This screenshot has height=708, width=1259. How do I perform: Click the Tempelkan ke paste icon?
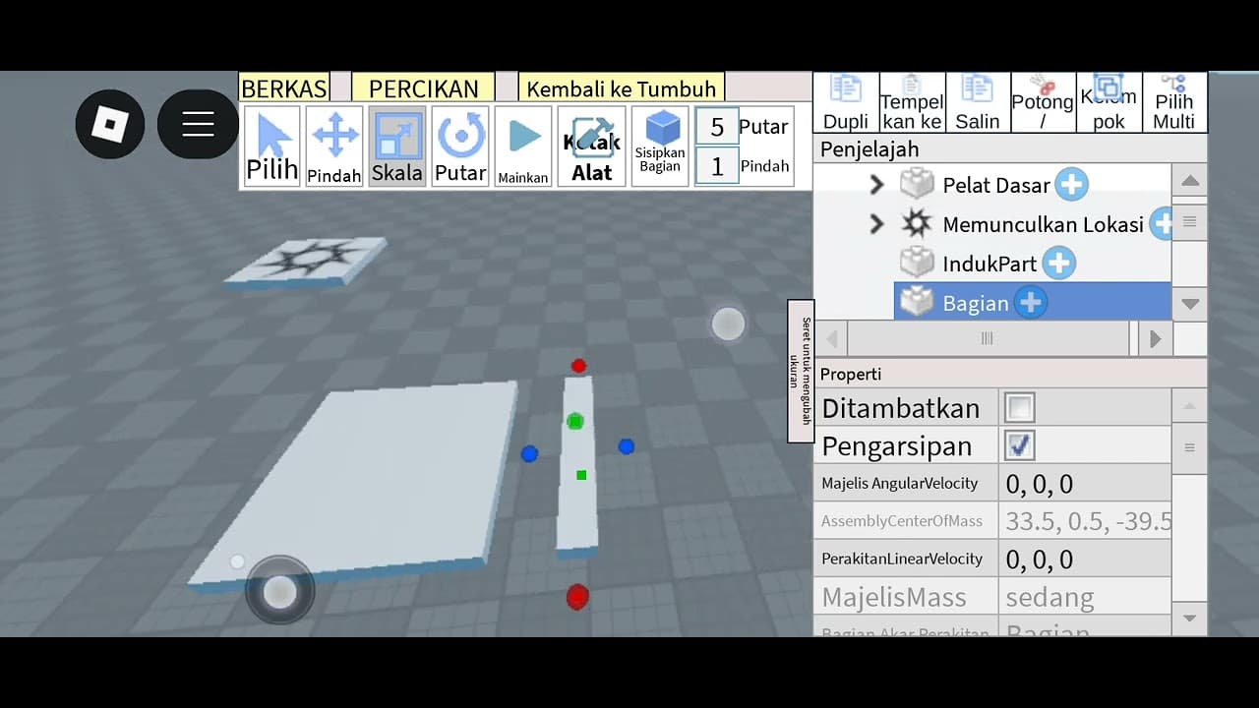pyautogui.click(x=912, y=102)
